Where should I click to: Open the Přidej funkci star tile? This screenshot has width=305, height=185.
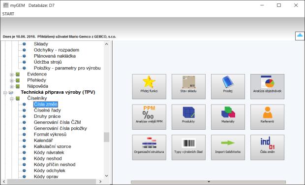(149, 86)
